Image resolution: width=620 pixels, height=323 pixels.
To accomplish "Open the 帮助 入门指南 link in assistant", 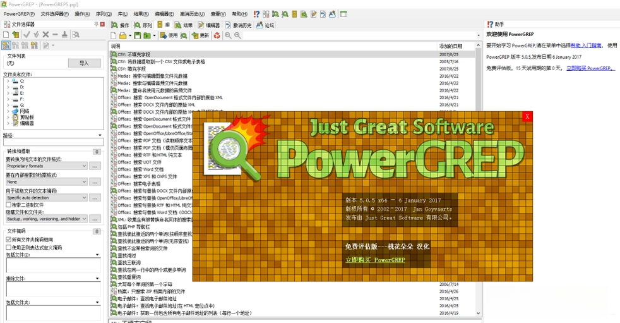I will (586, 46).
